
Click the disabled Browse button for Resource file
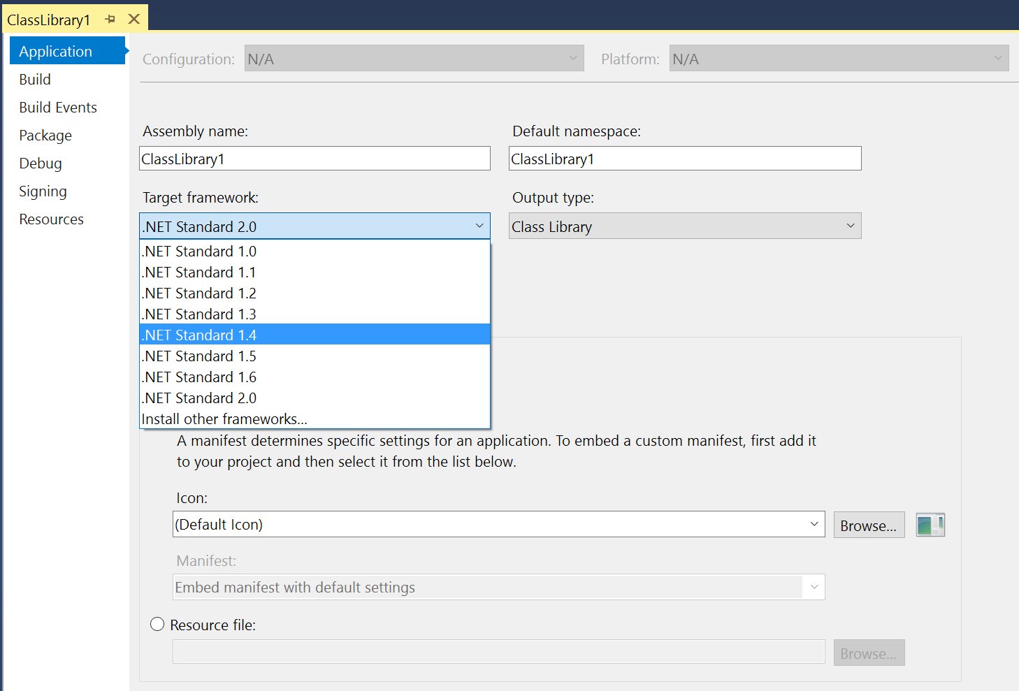tap(869, 653)
